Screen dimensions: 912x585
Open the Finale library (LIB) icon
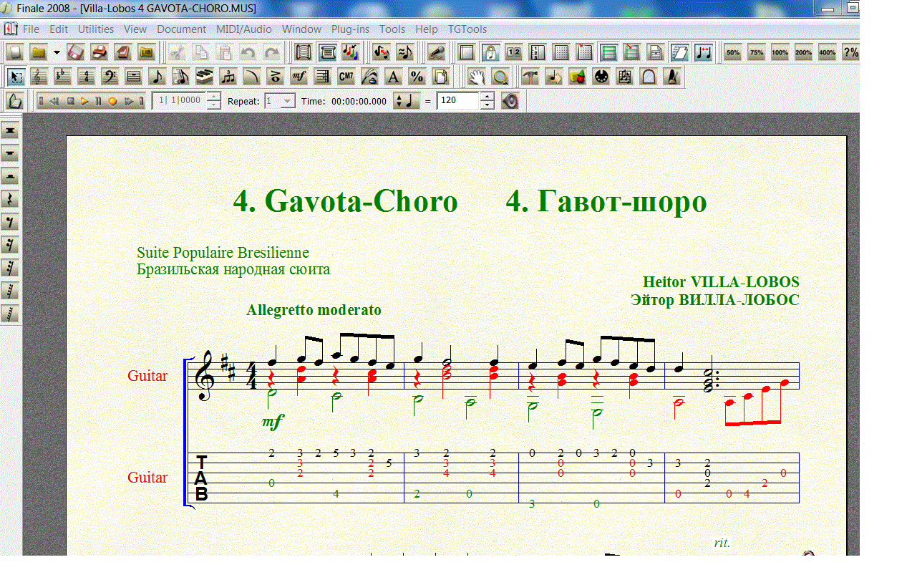click(x=147, y=52)
